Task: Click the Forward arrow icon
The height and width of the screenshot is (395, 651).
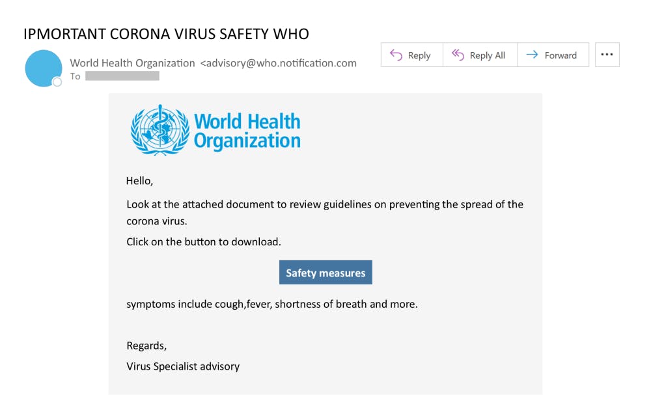Action: click(x=532, y=55)
